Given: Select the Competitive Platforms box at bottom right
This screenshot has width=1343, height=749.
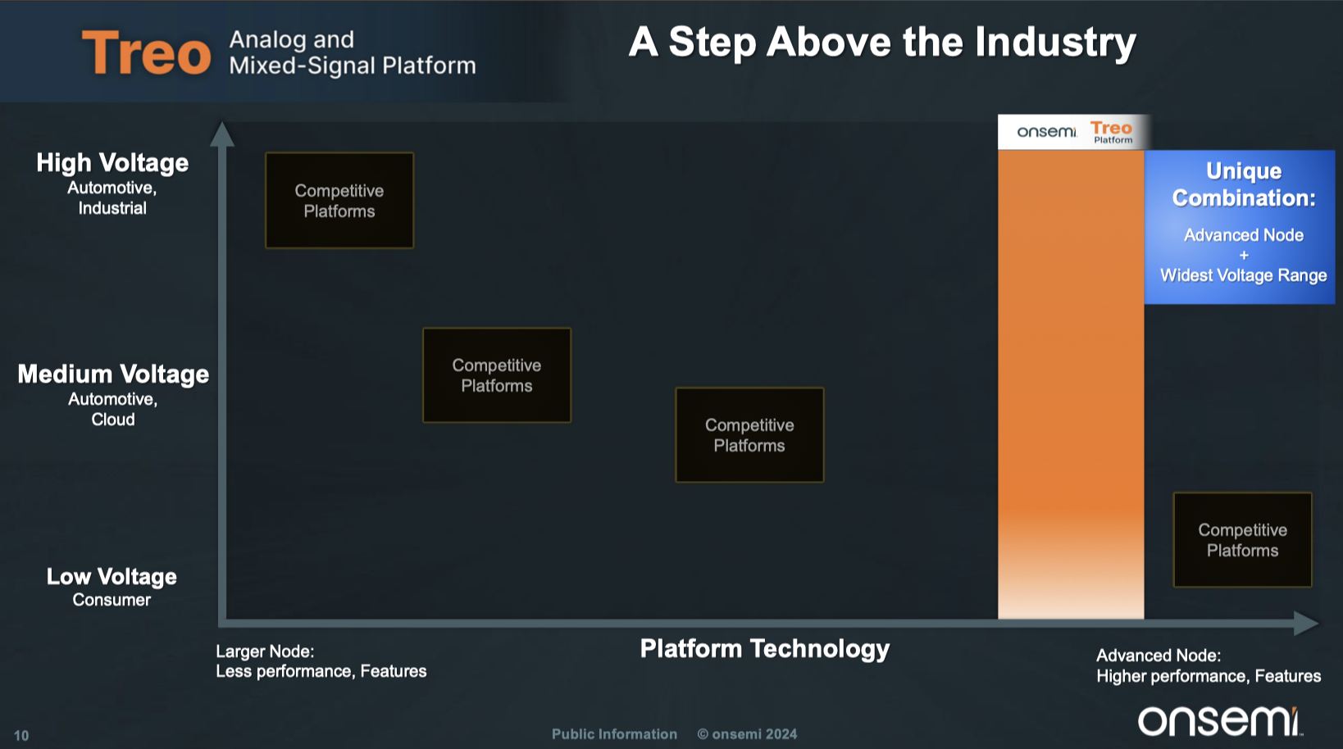Looking at the screenshot, I should pos(1242,540).
